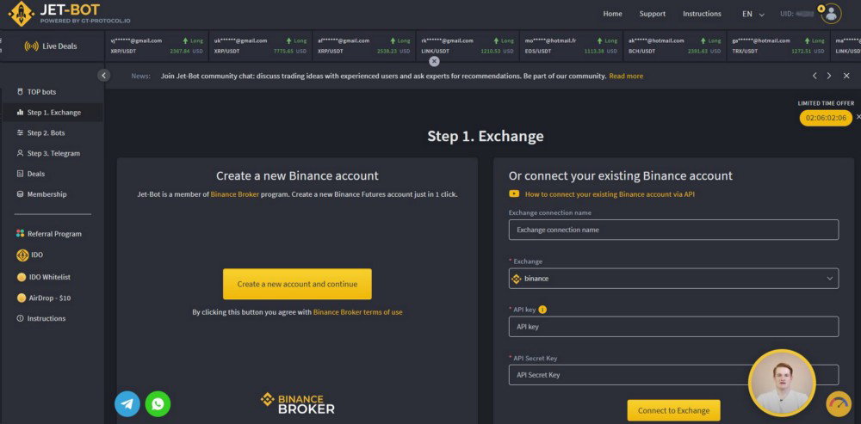Open the speedometer widget icon
The width and height of the screenshot is (861, 424).
839,403
